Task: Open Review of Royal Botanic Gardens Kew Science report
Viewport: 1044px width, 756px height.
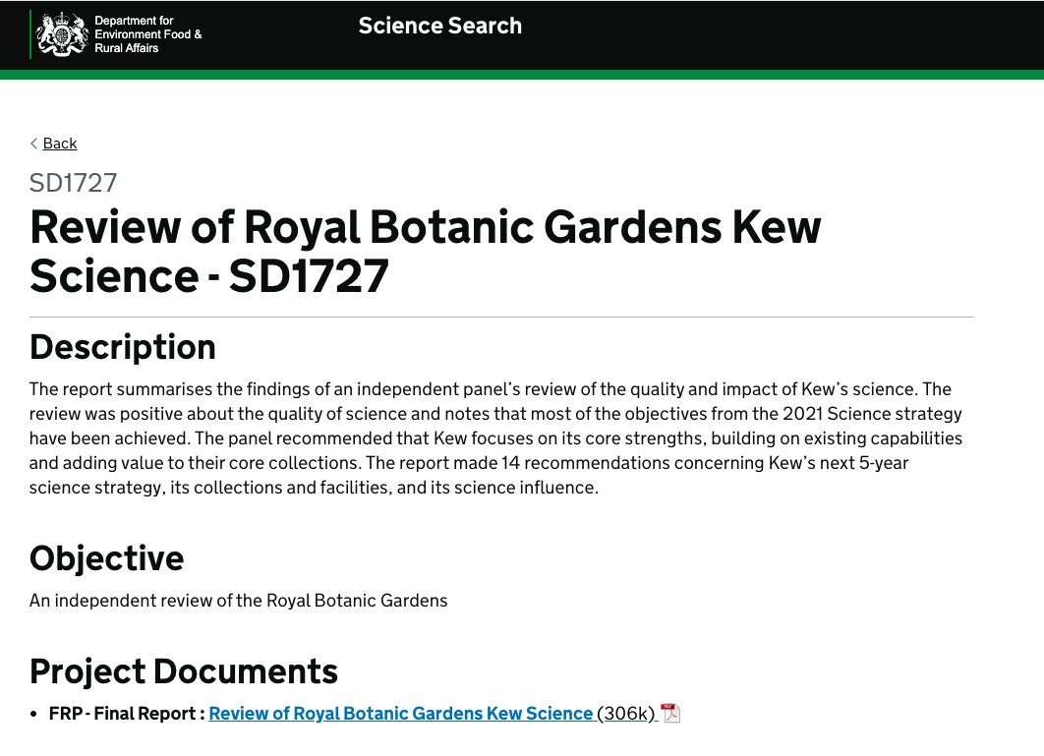Action: pyautogui.click(x=401, y=714)
